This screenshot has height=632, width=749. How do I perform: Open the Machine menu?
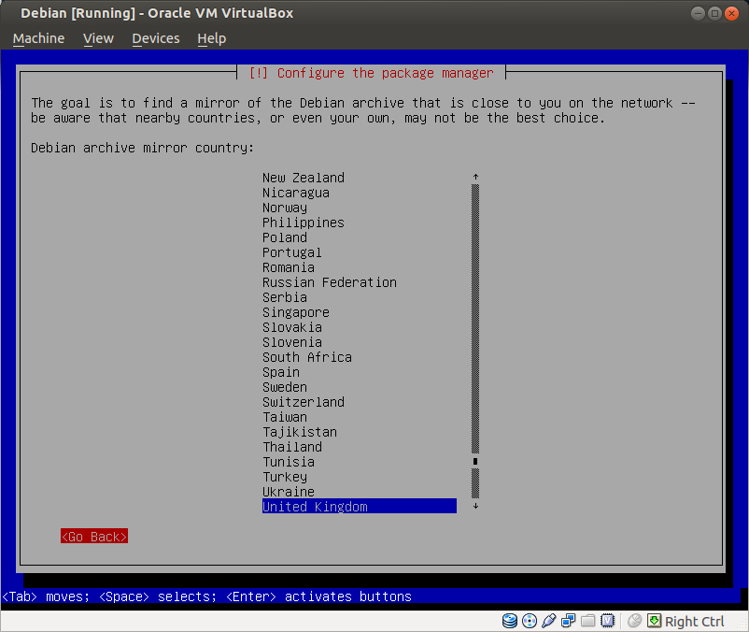click(x=39, y=38)
